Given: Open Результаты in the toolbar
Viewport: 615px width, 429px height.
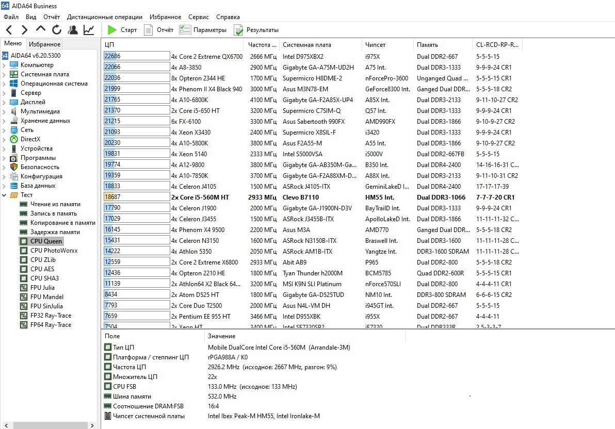Looking at the screenshot, I should click(256, 30).
